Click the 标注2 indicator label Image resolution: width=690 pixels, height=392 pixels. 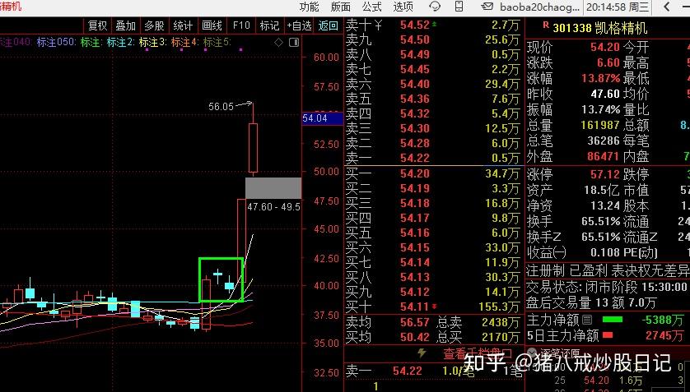tap(120, 42)
